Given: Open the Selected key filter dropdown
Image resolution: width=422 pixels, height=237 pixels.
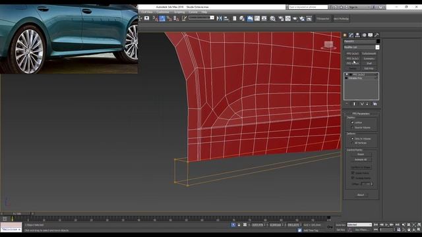Looking at the screenshot, I should [x=359, y=224].
